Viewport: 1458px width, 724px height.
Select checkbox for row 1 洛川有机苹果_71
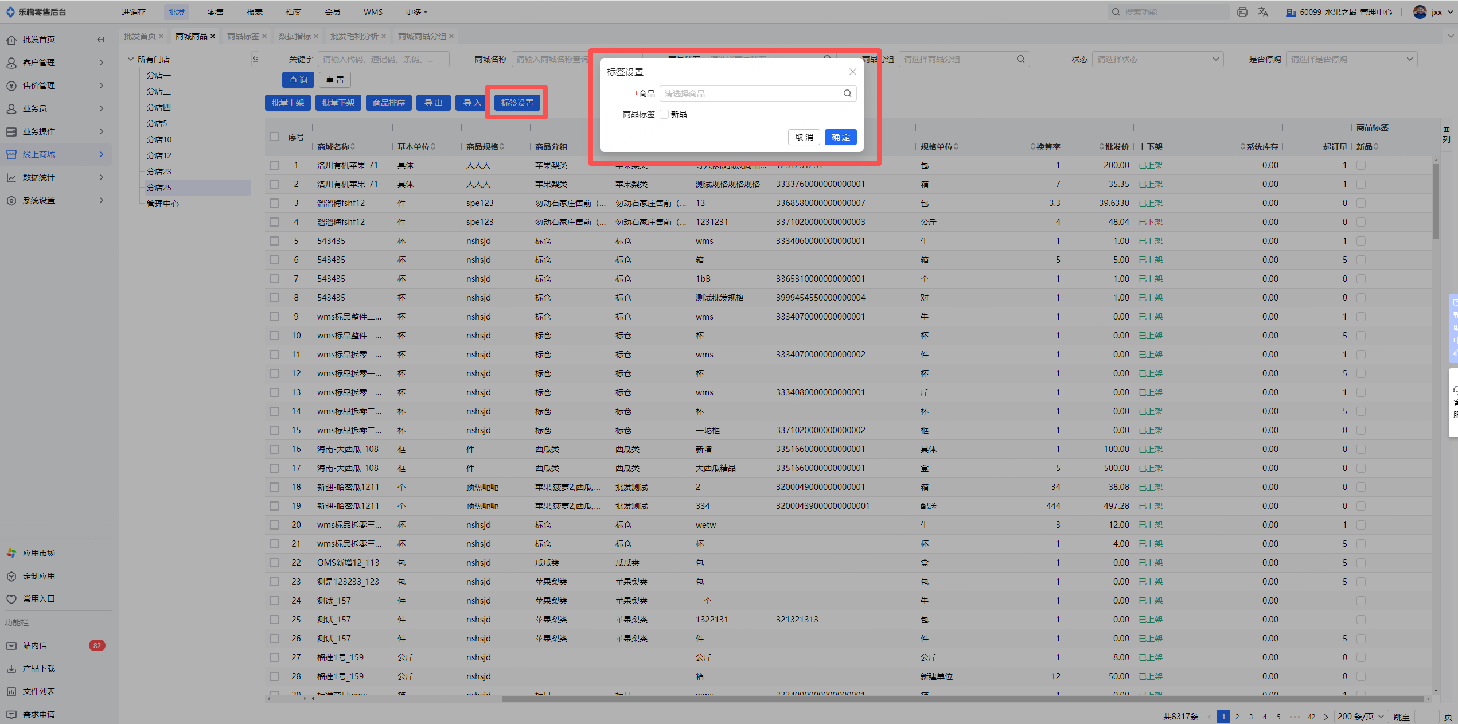click(274, 165)
